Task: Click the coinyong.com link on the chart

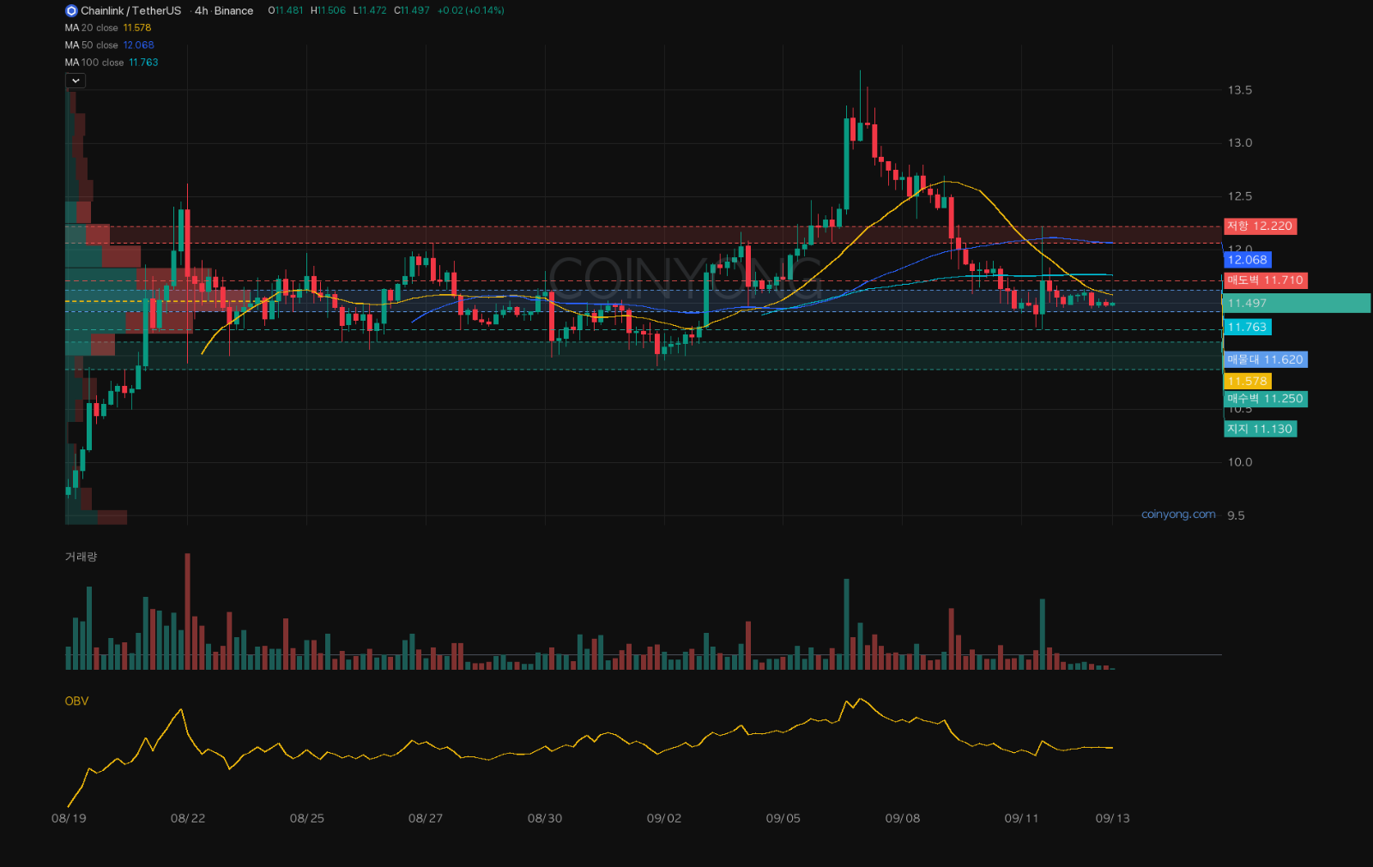Action: coord(1178,515)
